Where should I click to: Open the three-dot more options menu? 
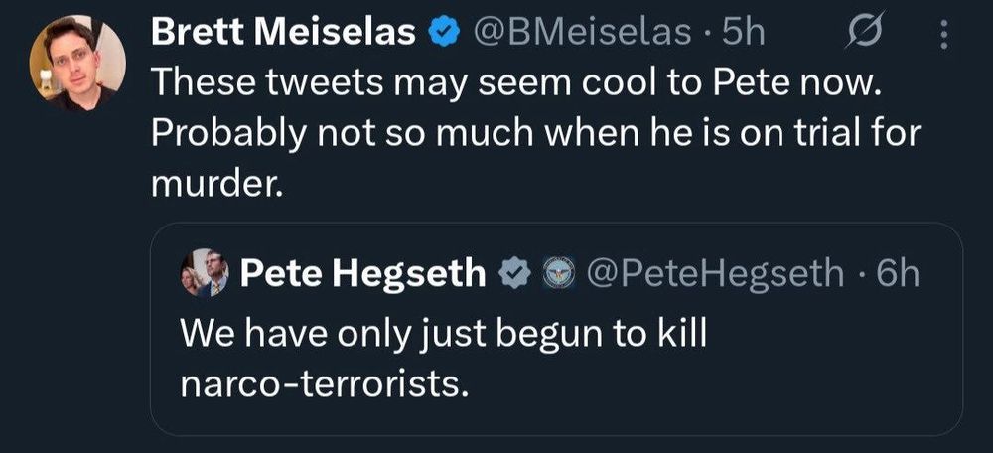coord(943,37)
